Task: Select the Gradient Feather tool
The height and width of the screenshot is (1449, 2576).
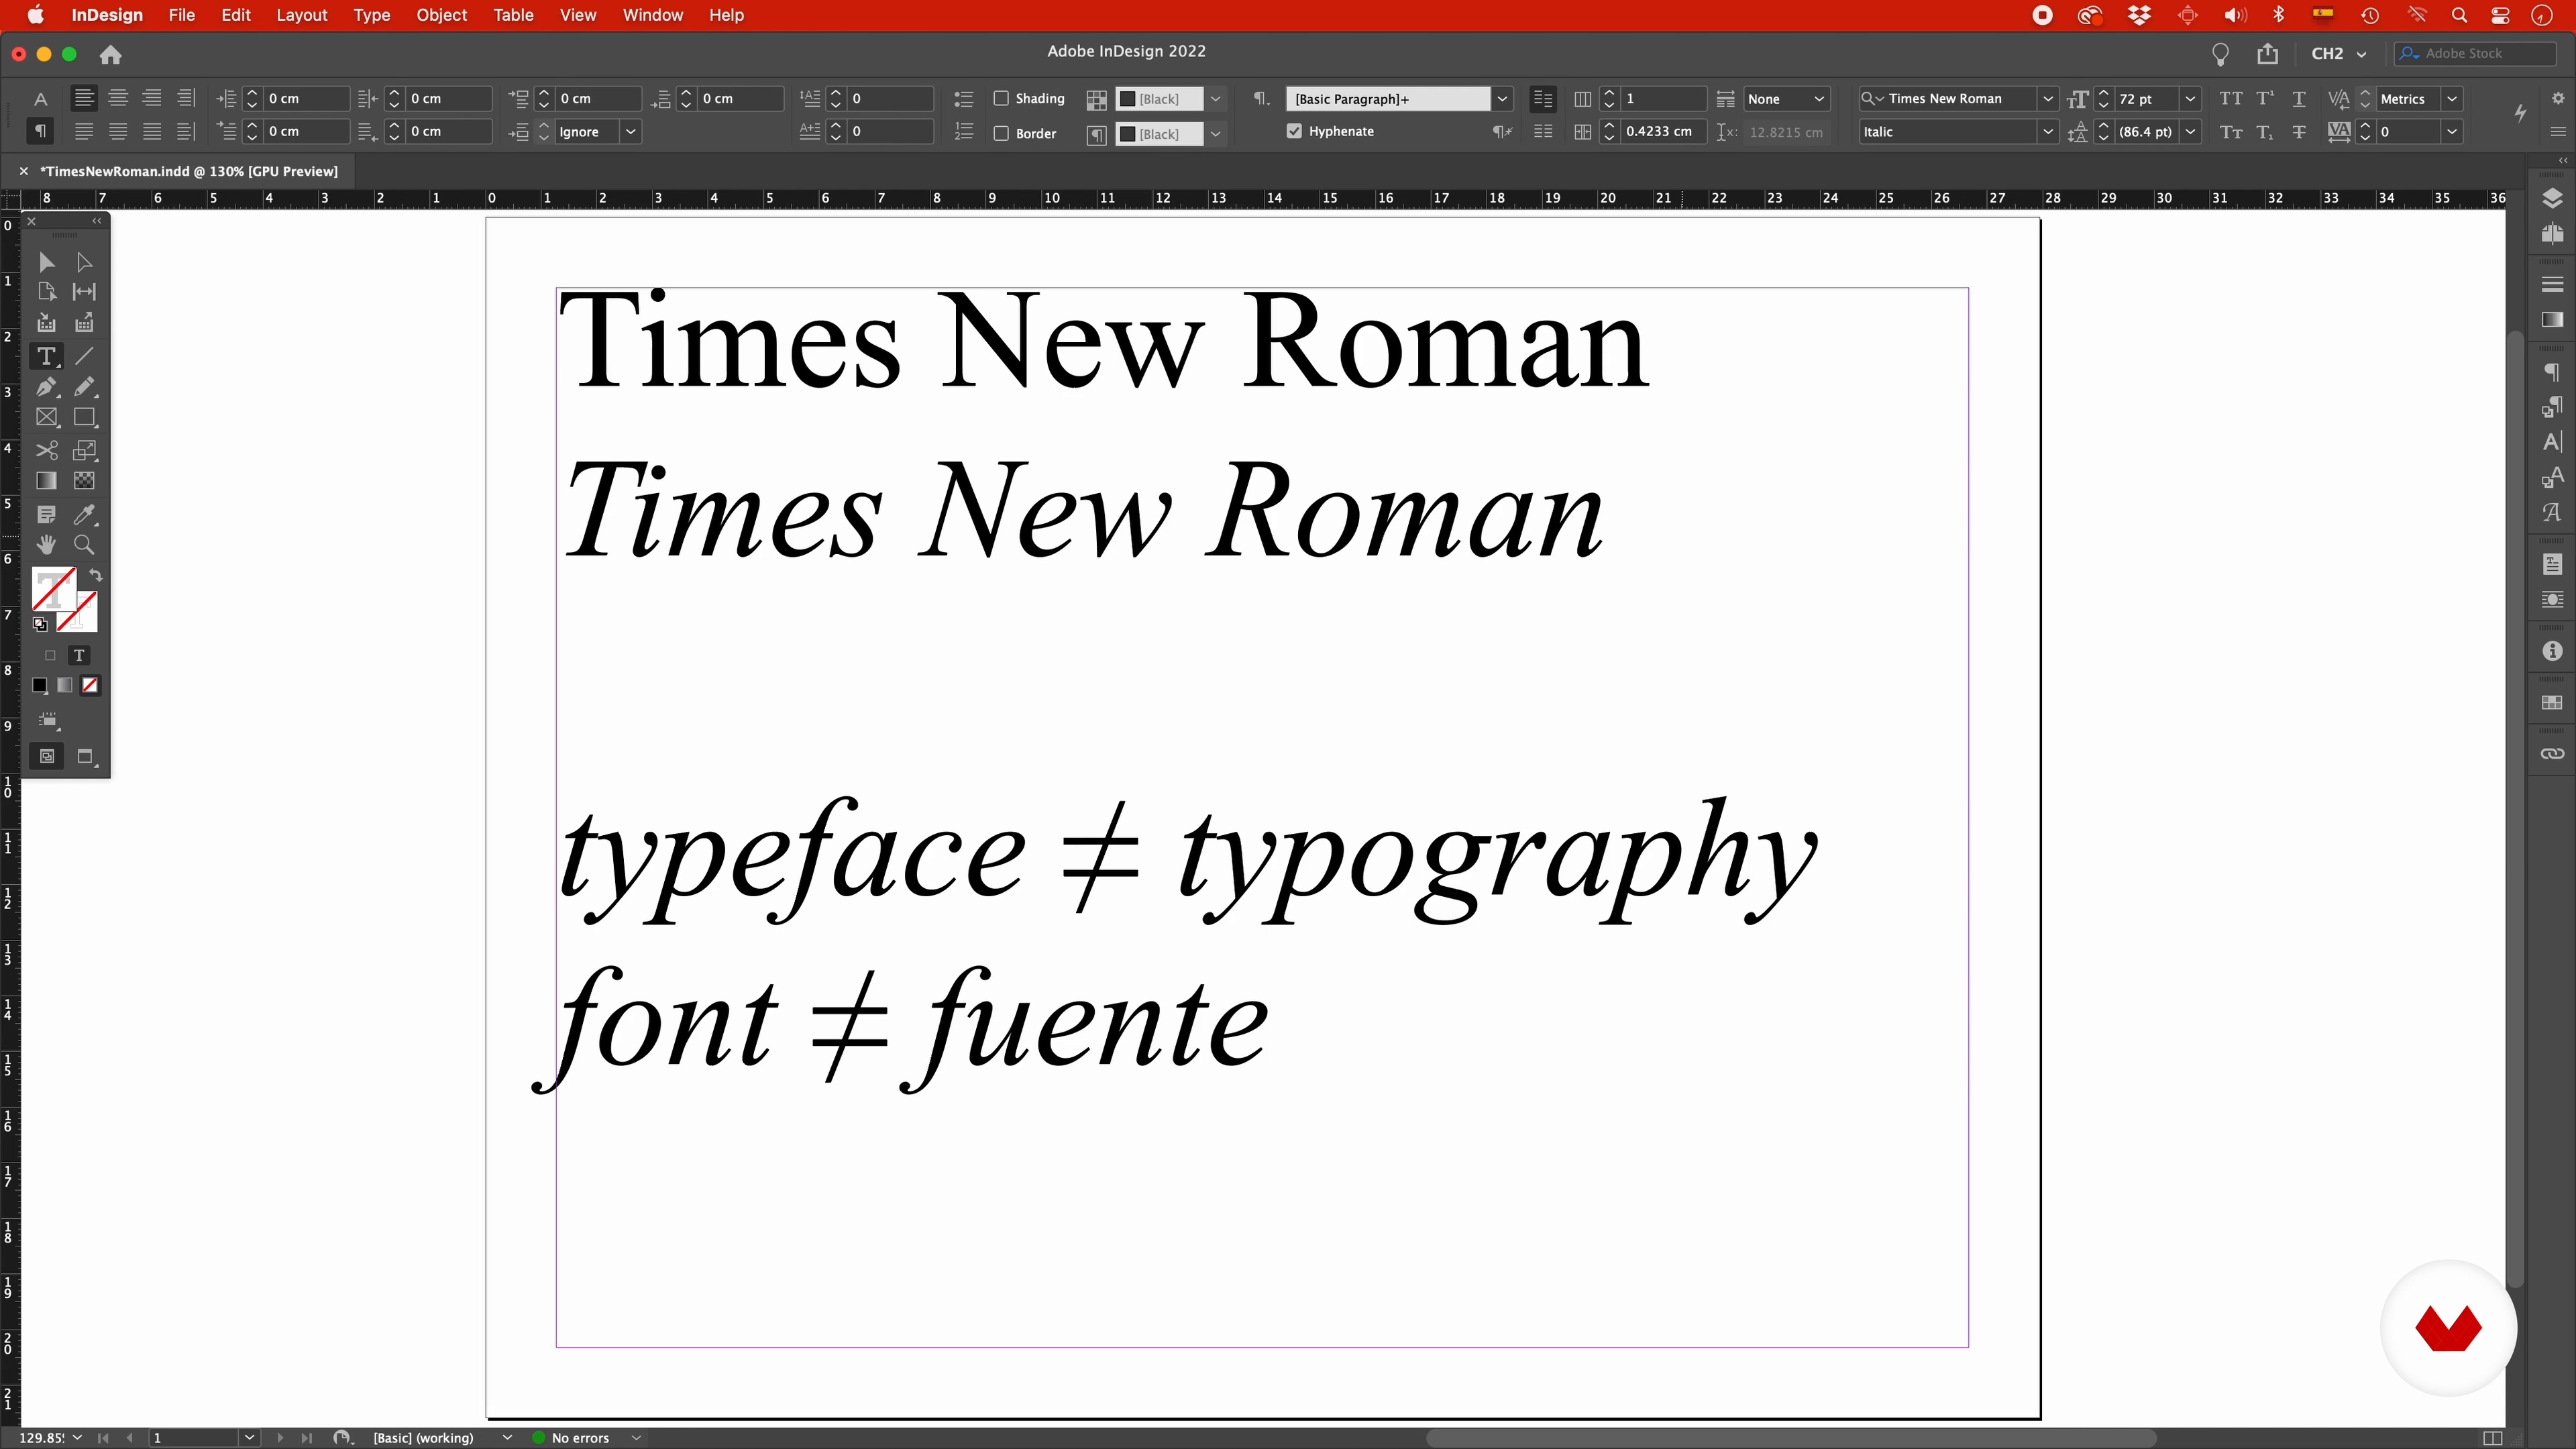Action: (85, 481)
